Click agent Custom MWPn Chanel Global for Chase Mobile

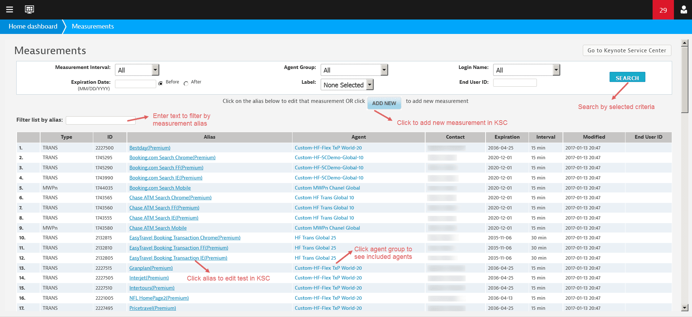[327, 228]
